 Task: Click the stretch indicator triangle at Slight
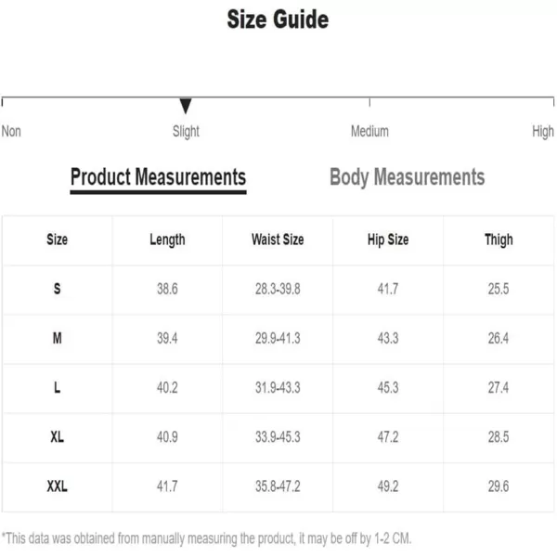click(x=186, y=106)
